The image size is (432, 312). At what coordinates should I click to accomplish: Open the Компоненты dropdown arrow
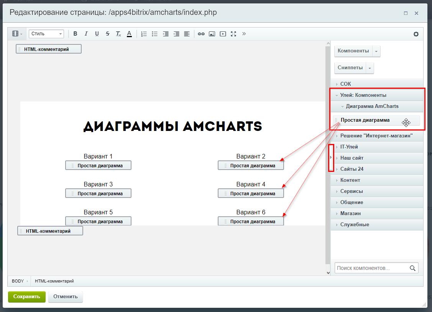coord(376,51)
